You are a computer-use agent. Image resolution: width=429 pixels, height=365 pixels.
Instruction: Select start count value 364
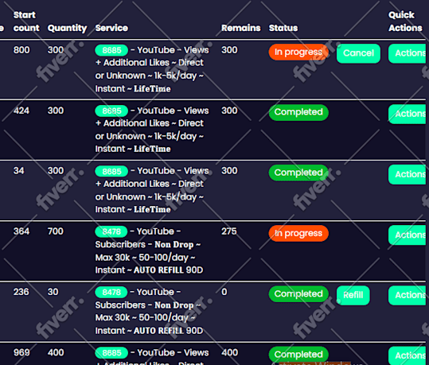(x=21, y=231)
